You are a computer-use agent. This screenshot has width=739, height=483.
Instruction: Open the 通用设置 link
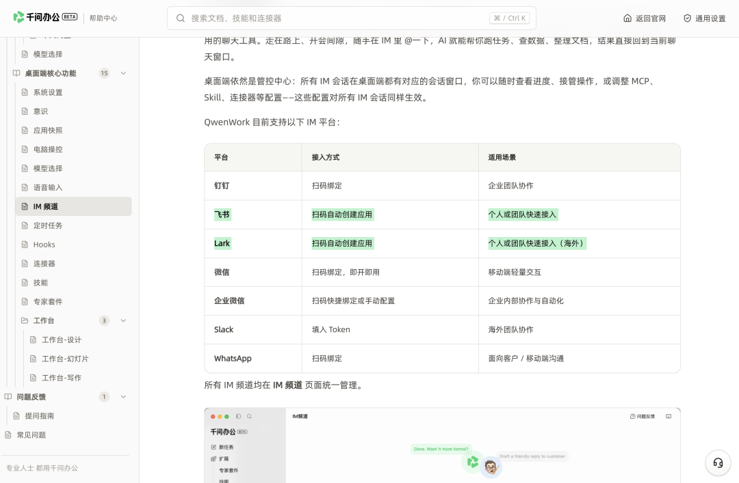[x=705, y=18]
